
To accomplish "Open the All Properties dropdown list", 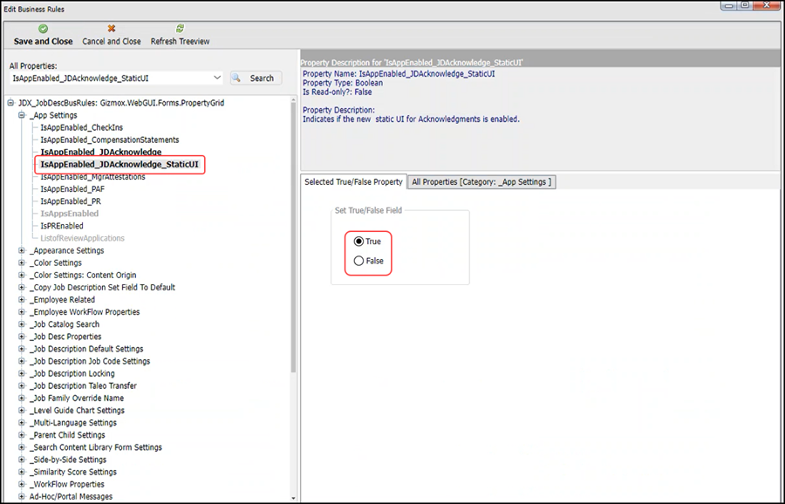I will (217, 78).
